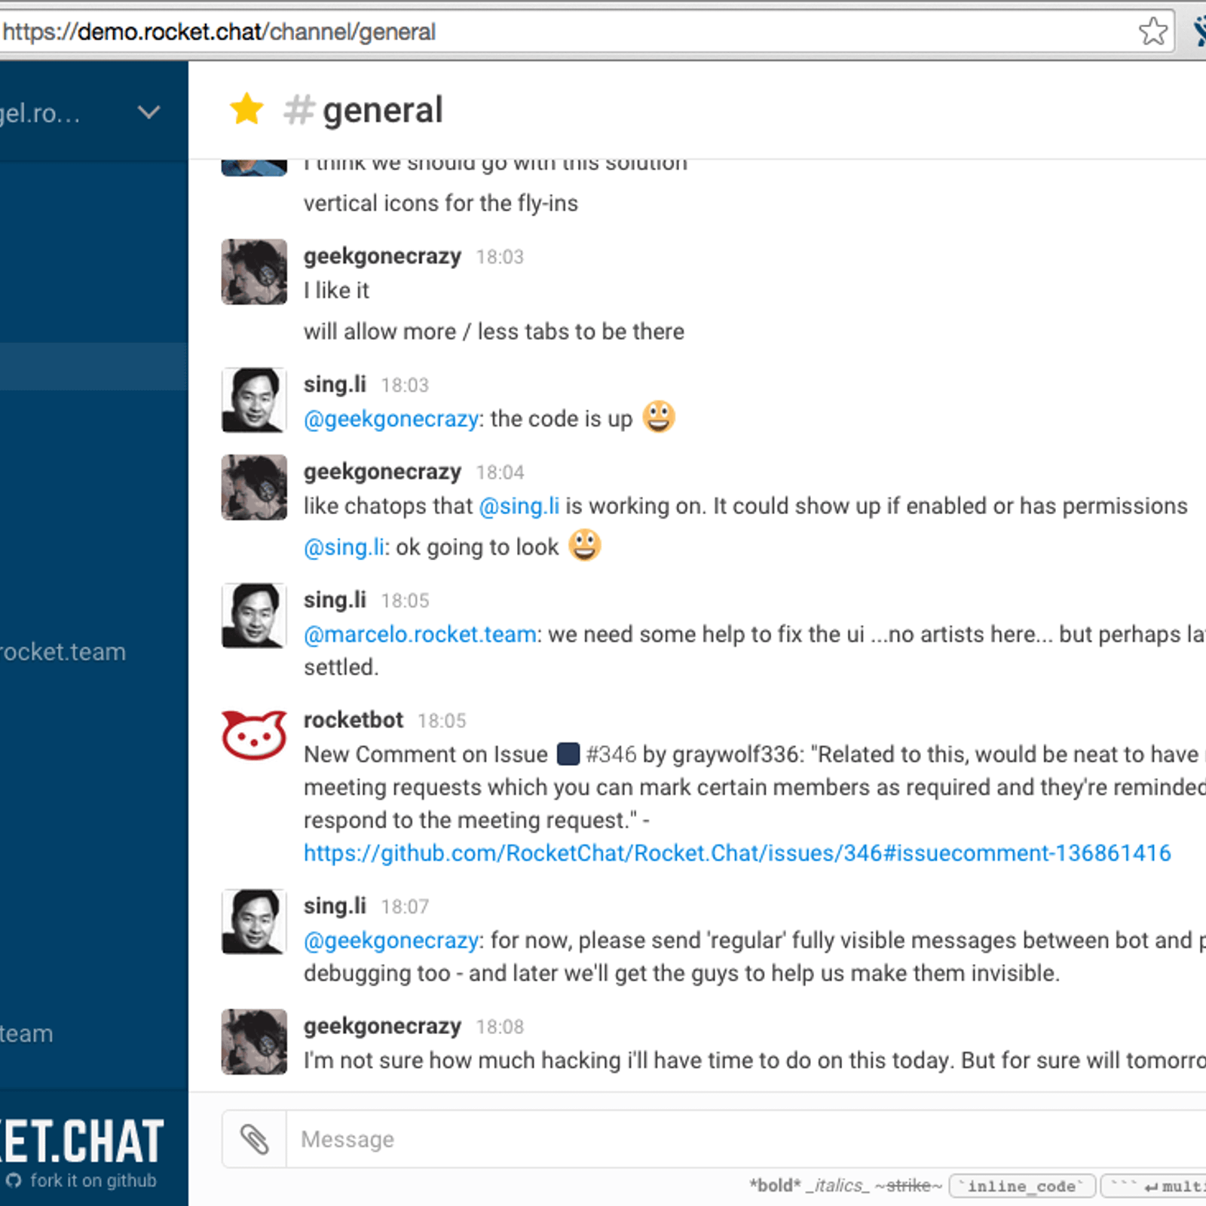The image size is (1206, 1206).
Task: Click geekgonecrazy avatar at 18:03 message
Action: [254, 271]
